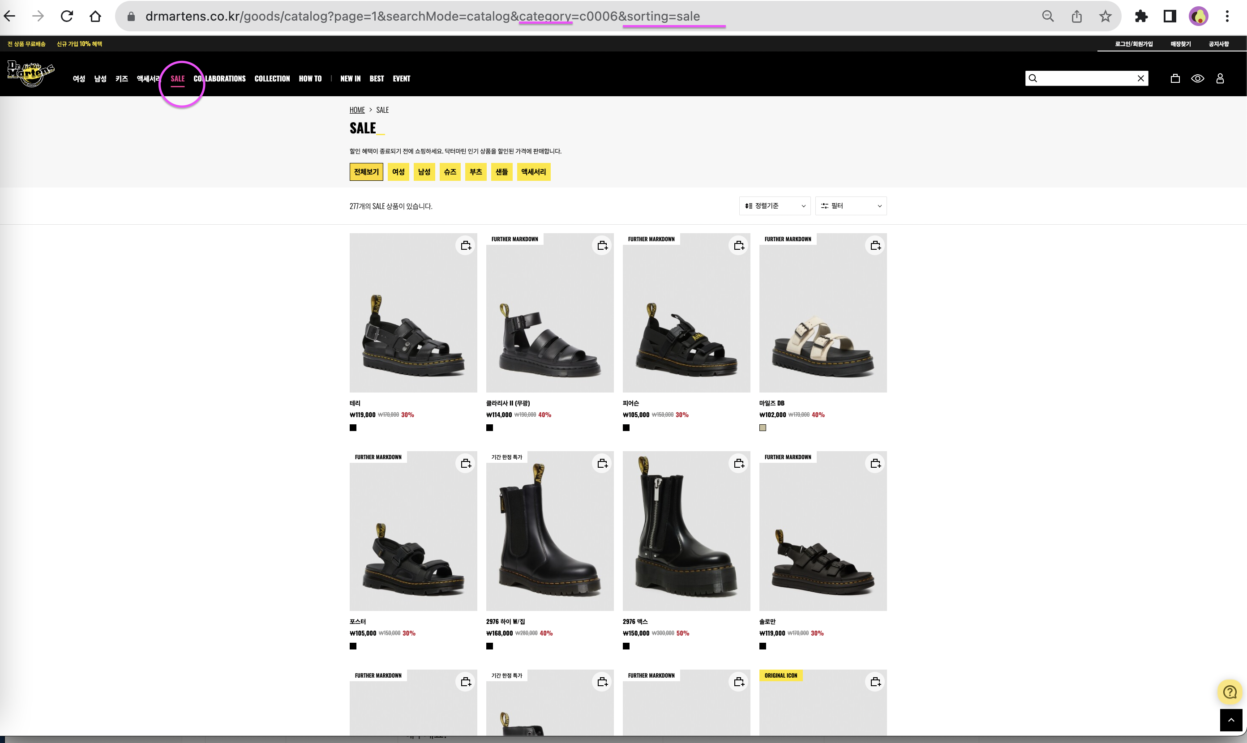1247x743 pixels.
Task: Click add-to-bag icon on 2976 맥스 boot
Action: [x=739, y=464]
